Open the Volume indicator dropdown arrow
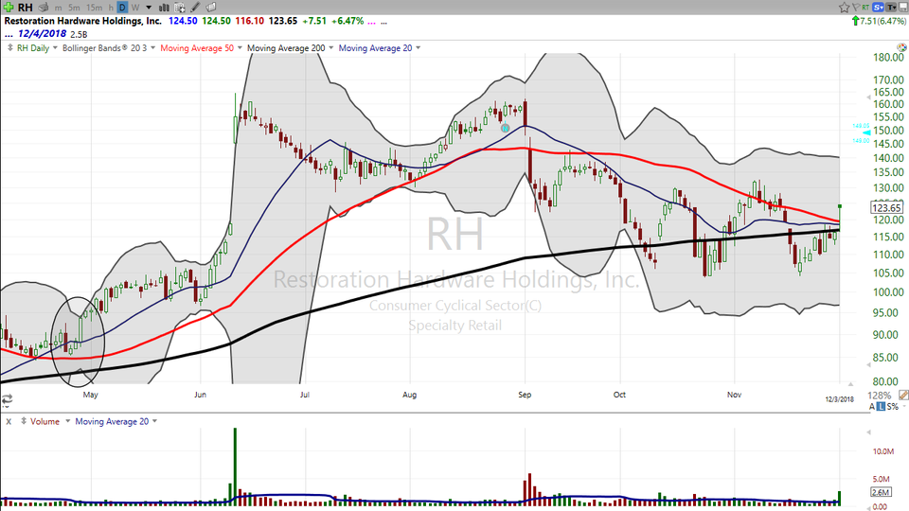 pyautogui.click(x=67, y=421)
